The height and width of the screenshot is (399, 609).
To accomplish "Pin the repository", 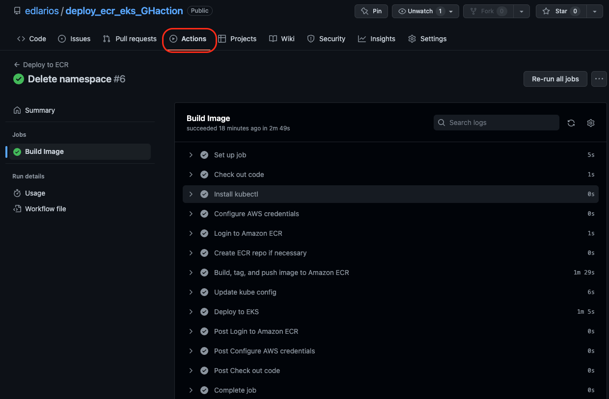I will click(371, 11).
